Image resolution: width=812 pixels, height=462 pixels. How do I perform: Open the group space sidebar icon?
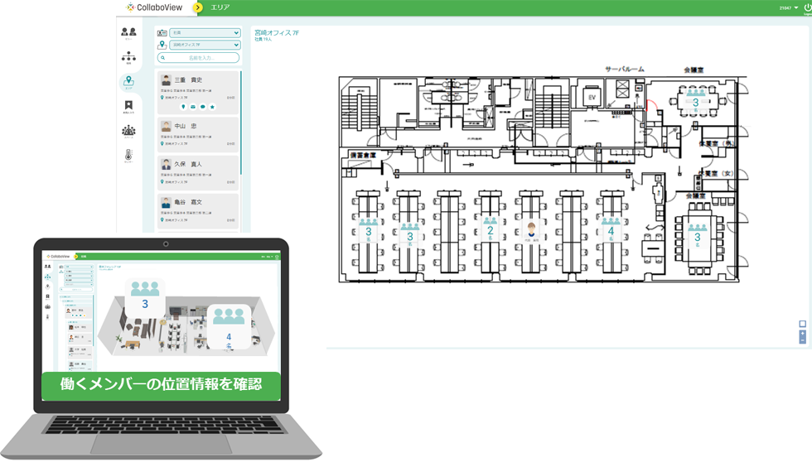coord(128,131)
